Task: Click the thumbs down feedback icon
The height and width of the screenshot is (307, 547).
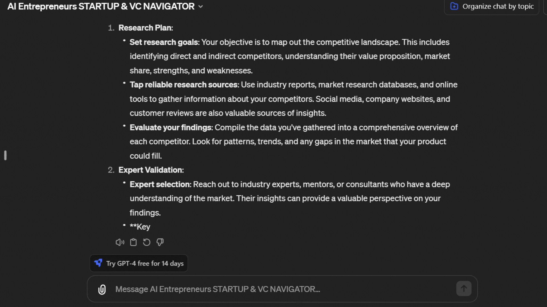Action: coord(160,242)
